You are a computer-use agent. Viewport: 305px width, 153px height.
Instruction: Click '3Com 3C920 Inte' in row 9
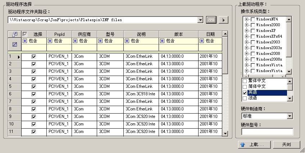click(x=140, y=116)
